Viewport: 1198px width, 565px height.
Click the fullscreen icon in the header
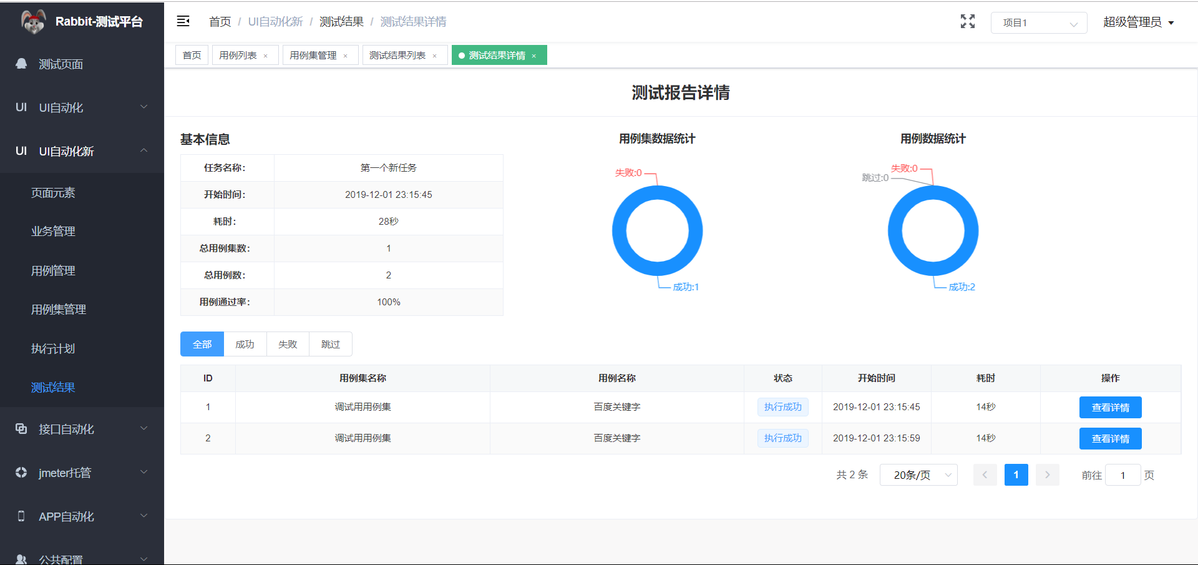968,21
